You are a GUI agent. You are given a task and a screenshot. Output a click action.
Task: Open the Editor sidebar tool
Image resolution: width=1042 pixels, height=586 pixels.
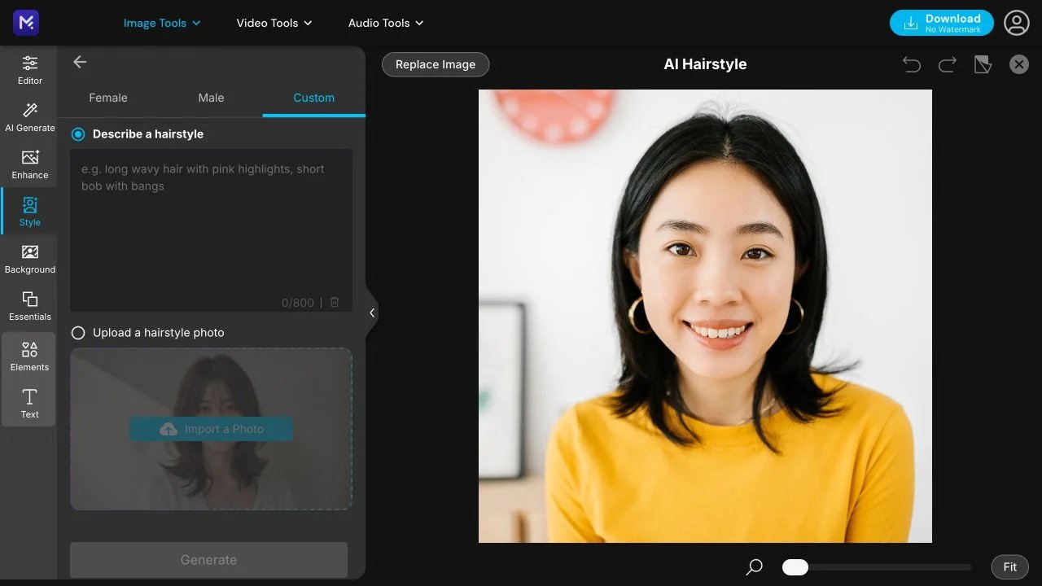coord(30,70)
